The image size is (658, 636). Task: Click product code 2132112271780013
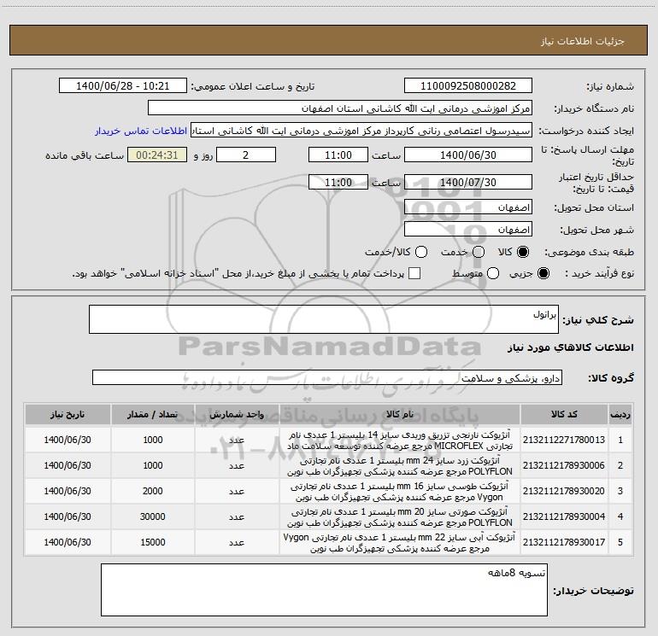coord(564,440)
